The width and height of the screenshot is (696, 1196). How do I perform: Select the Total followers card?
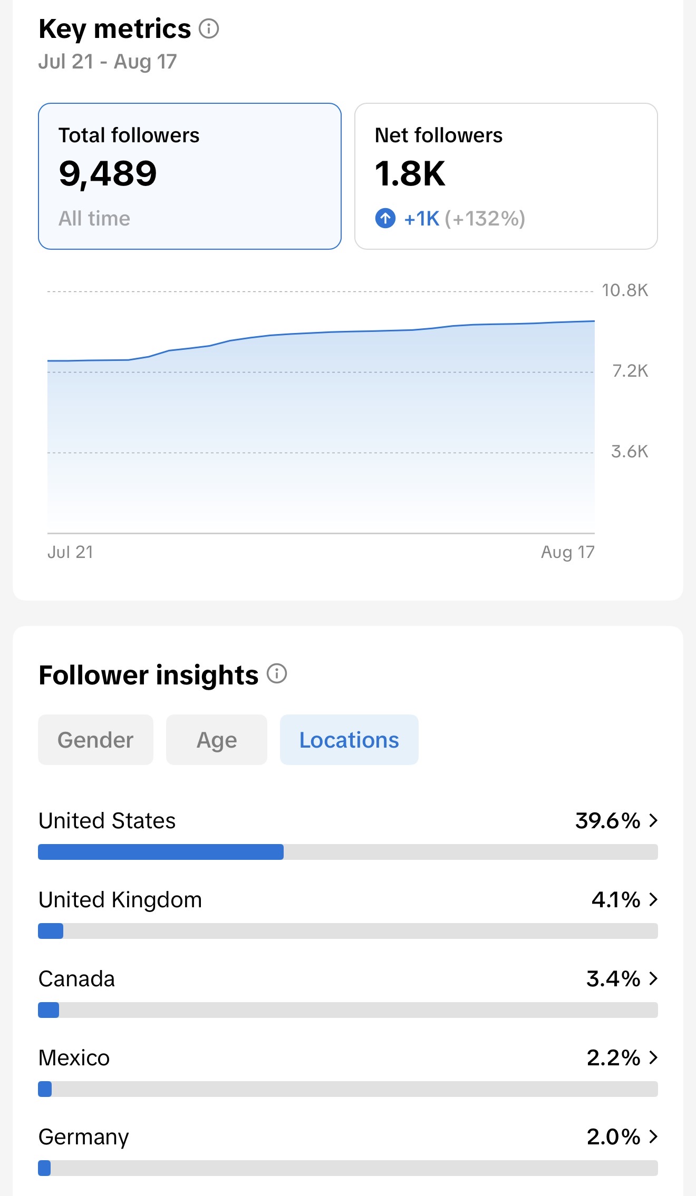(190, 176)
